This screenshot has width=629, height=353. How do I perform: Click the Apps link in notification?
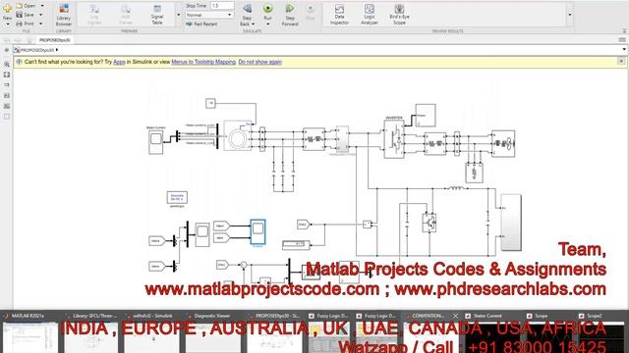119,62
